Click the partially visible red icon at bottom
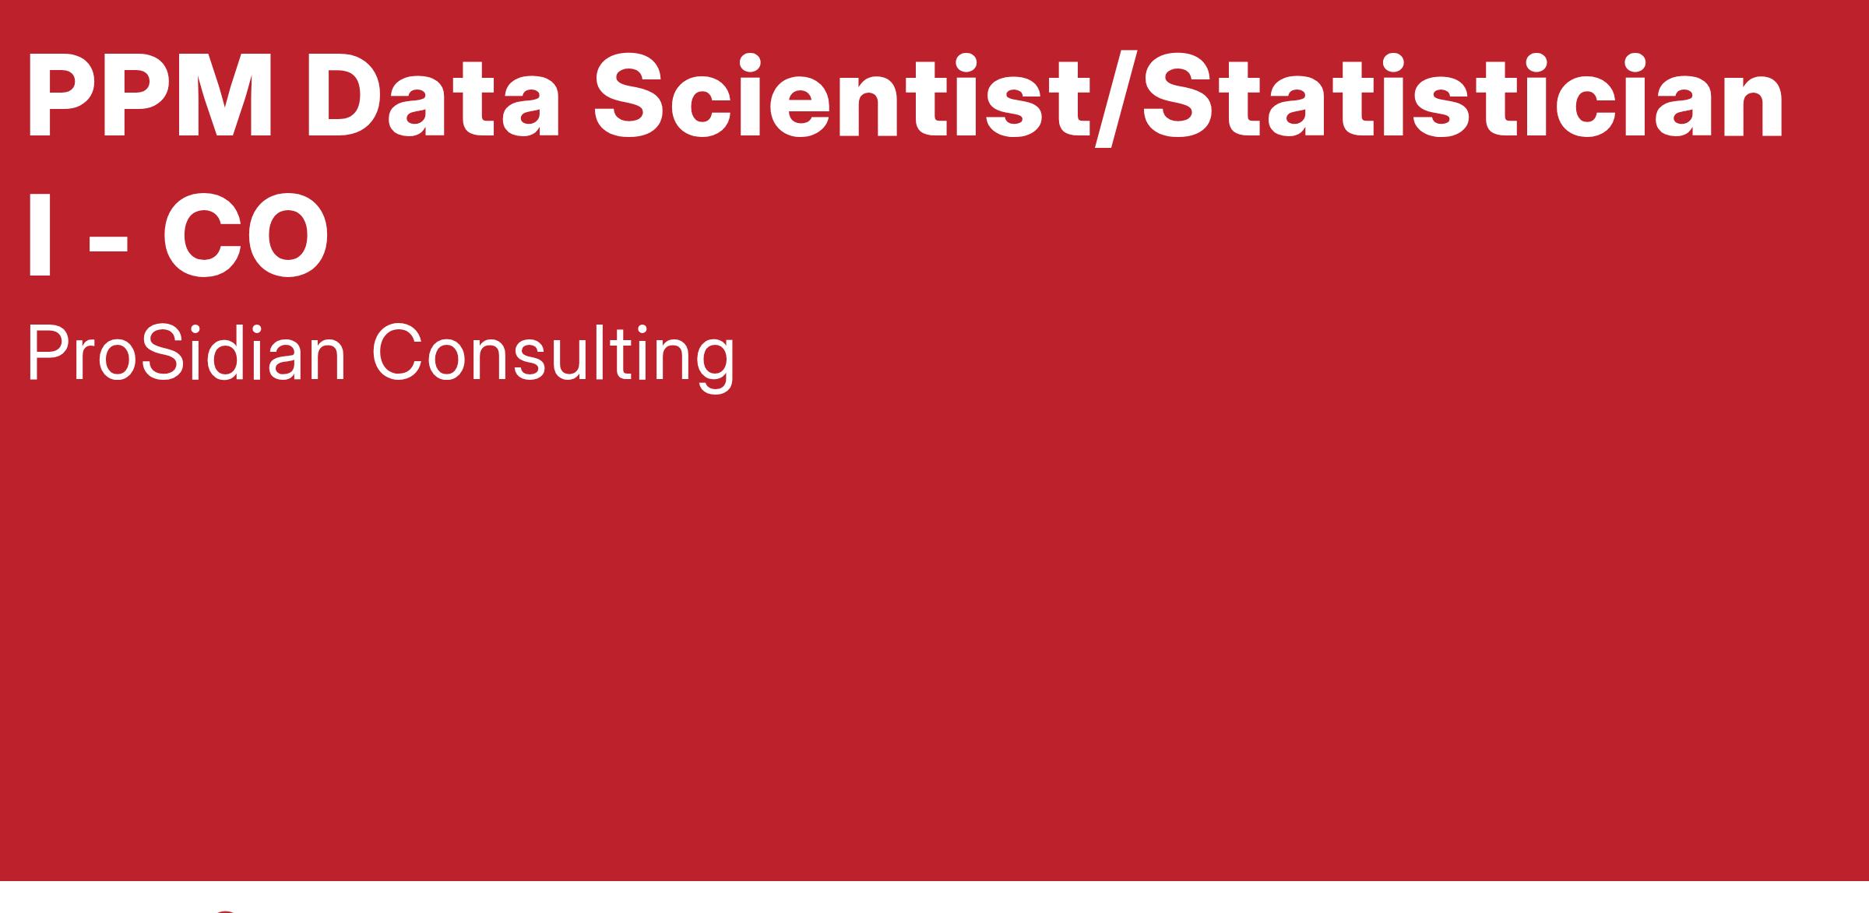Image resolution: width=1869 pixels, height=913 pixels. coord(224,909)
